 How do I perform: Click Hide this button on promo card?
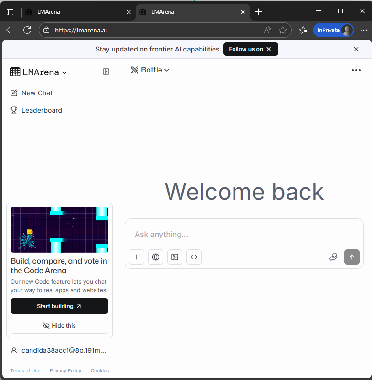pyautogui.click(x=59, y=326)
